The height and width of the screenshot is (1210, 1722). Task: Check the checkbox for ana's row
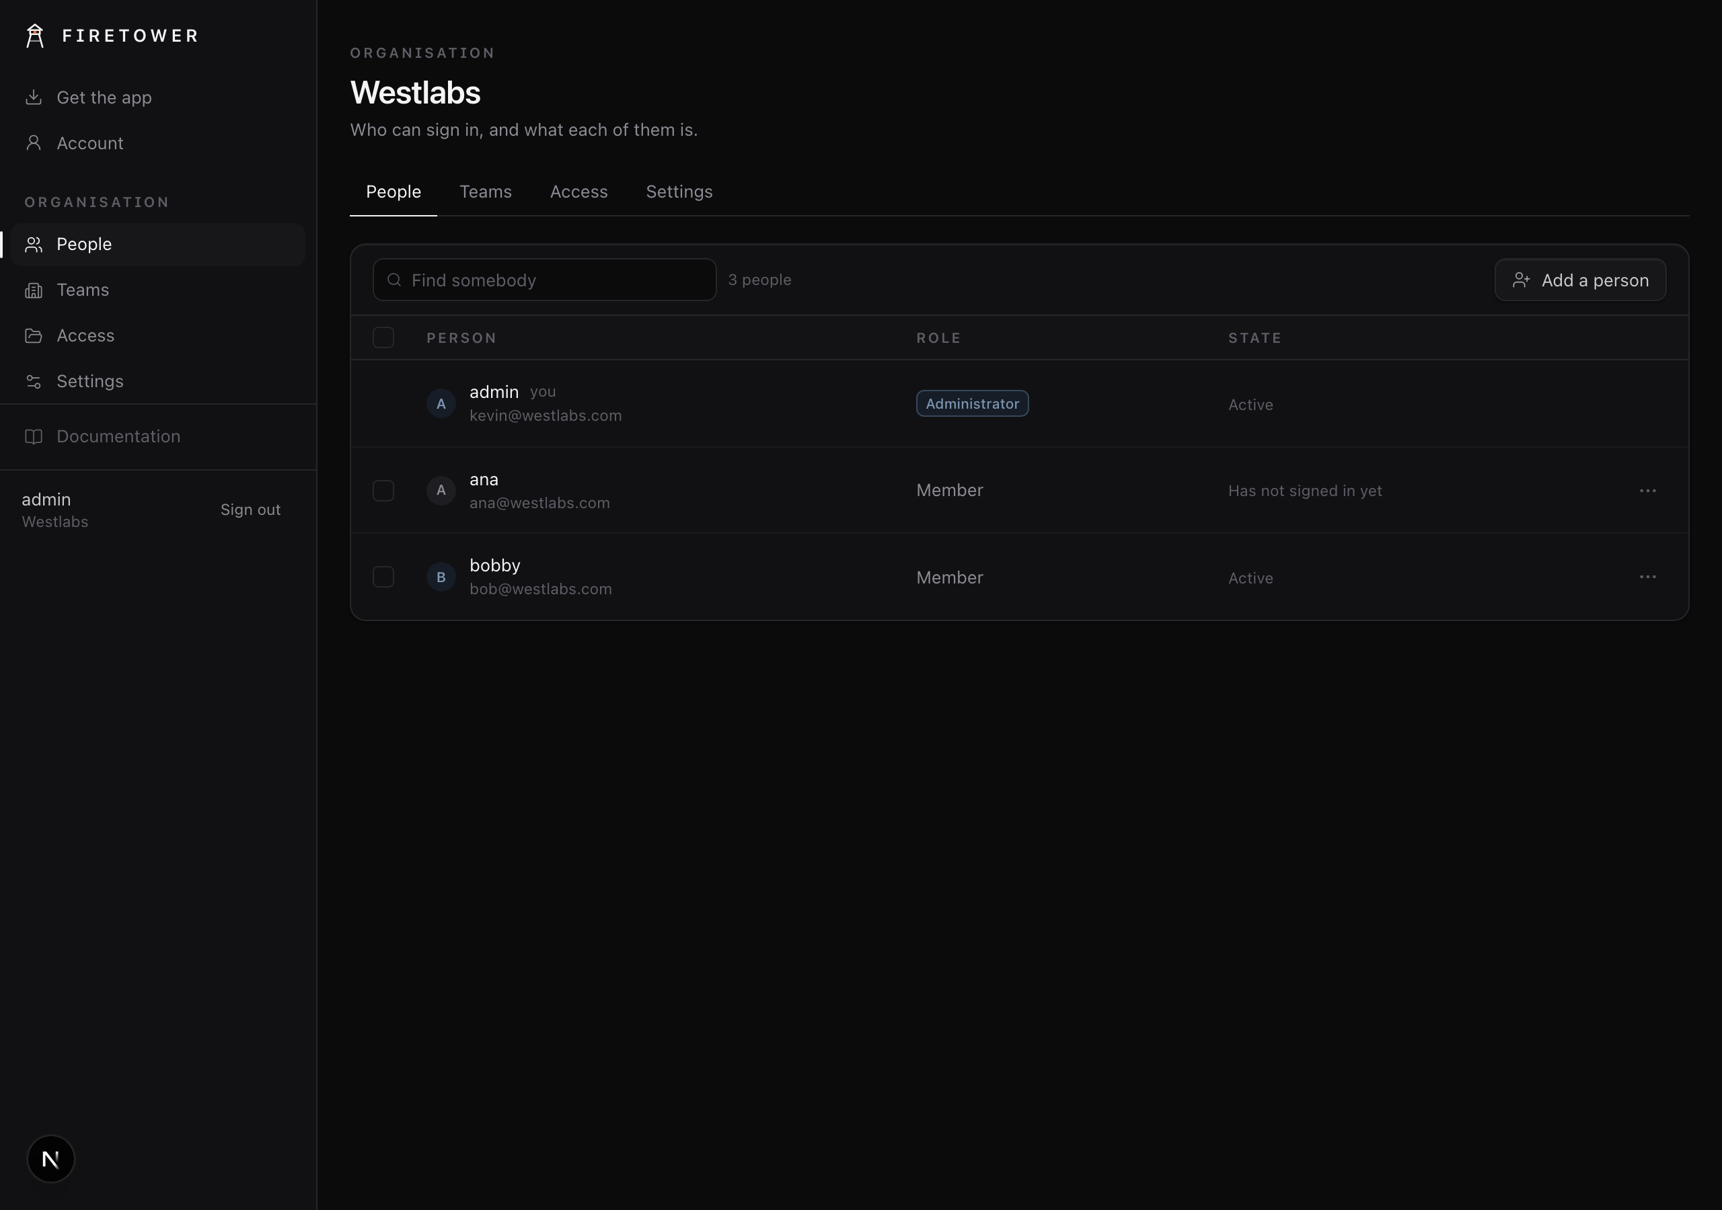click(x=383, y=490)
